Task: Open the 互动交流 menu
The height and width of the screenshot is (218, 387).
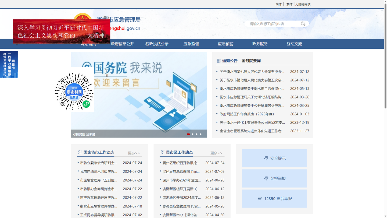Action: tap(294, 44)
